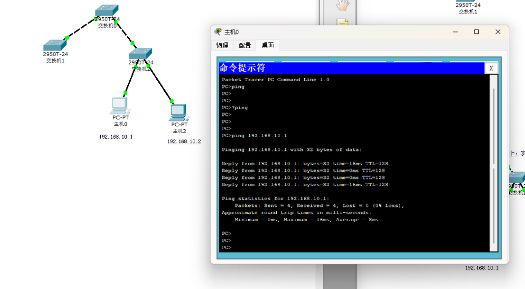Close the command prompt with the X button
Screen dimensions: 525x289
(x=491, y=68)
